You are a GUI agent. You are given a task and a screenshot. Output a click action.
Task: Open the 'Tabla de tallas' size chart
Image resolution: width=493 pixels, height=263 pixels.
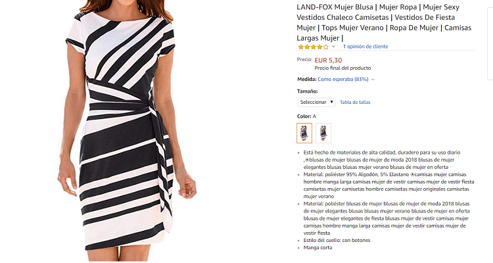click(355, 103)
